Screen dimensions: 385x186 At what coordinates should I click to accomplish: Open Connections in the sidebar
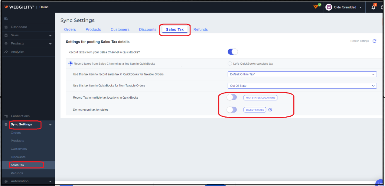point(20,116)
